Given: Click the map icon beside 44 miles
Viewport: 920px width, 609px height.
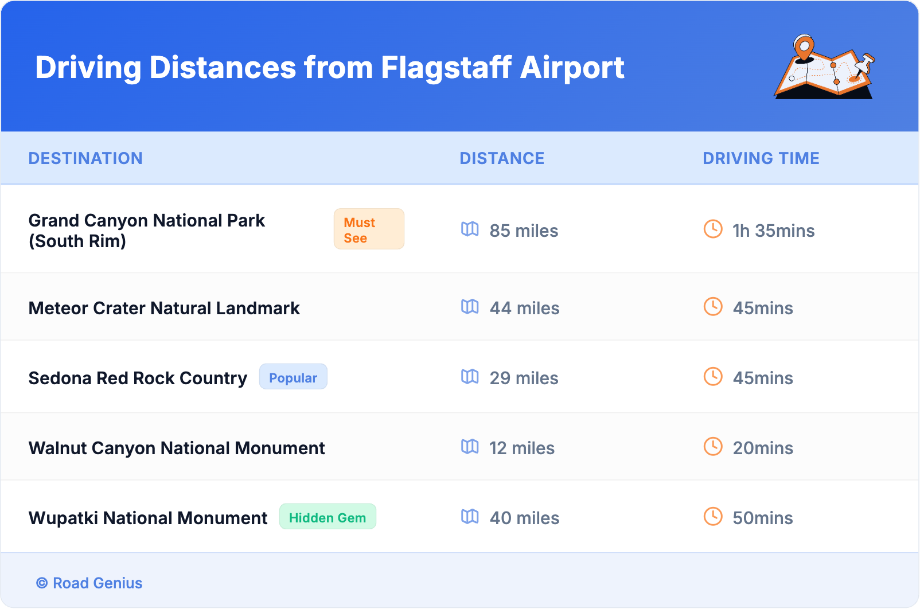Looking at the screenshot, I should point(470,307).
